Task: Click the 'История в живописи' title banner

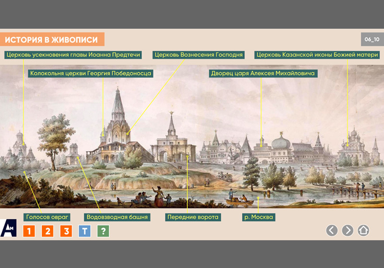Action: [52, 39]
